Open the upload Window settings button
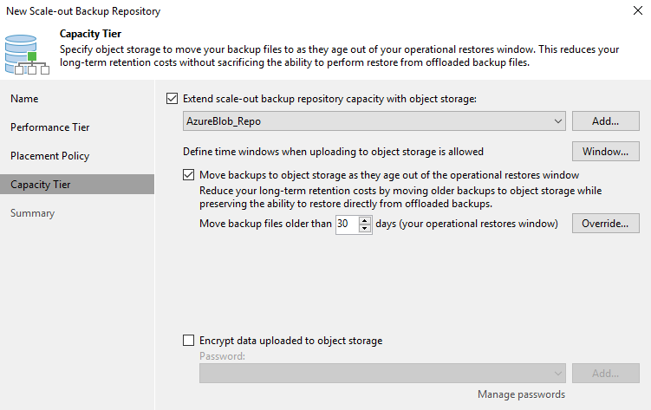Viewport: 651px width, 410px height. tap(606, 152)
